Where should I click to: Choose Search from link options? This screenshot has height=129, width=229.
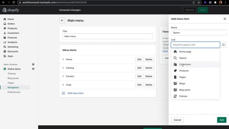pos(195,58)
